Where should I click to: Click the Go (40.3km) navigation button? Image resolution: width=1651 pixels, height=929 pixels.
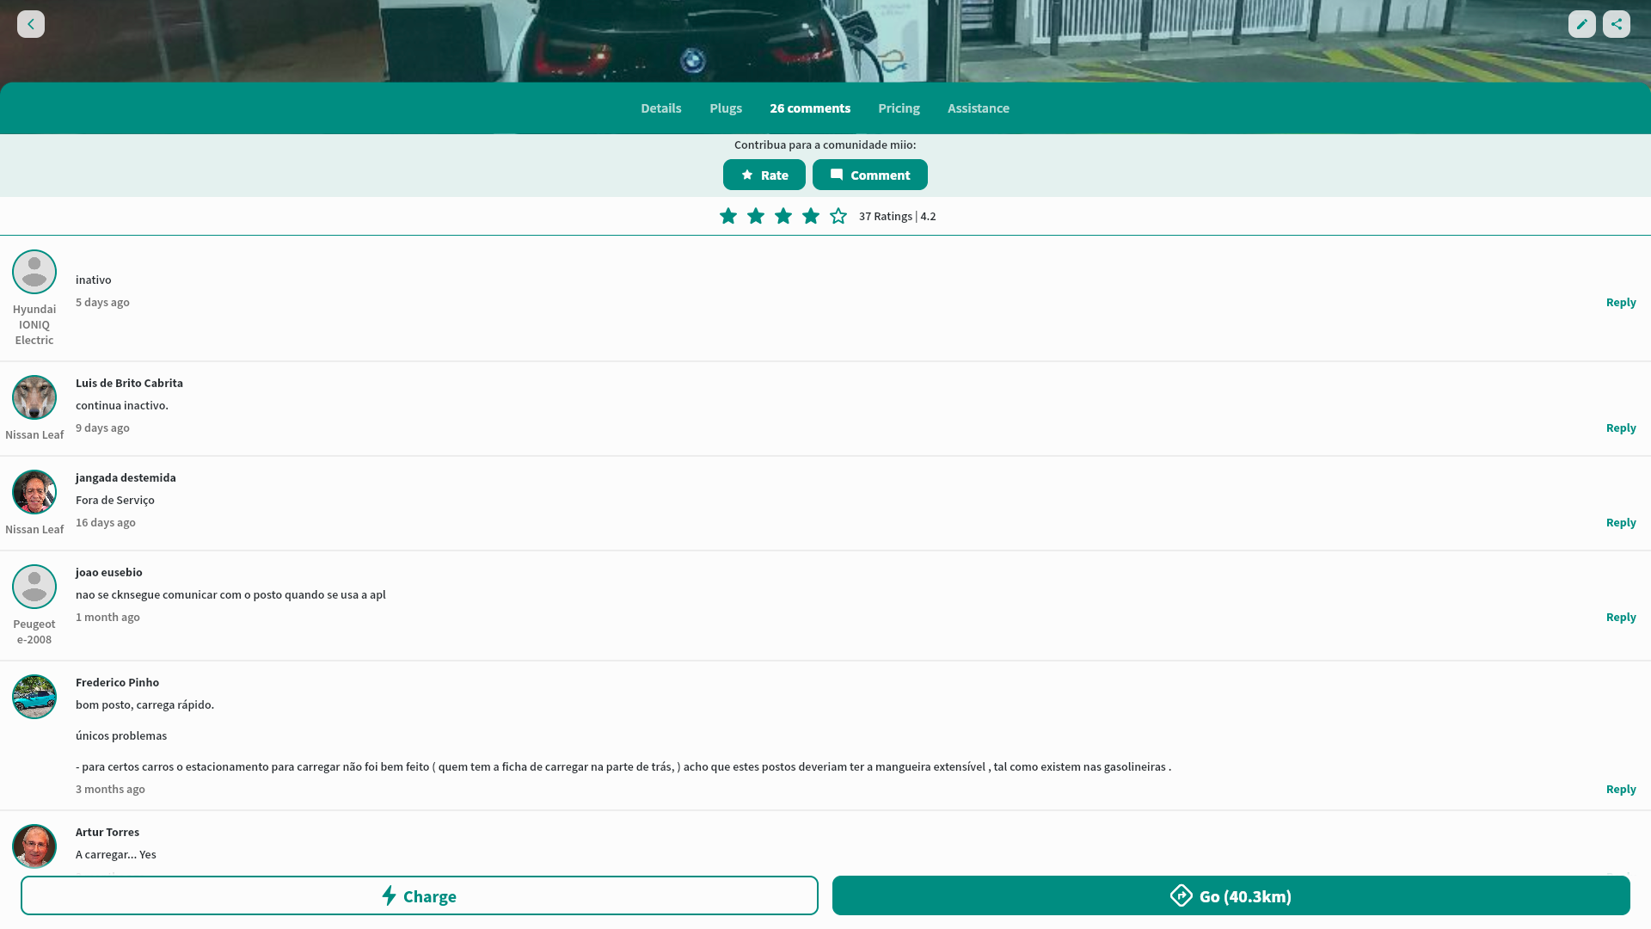(1231, 895)
